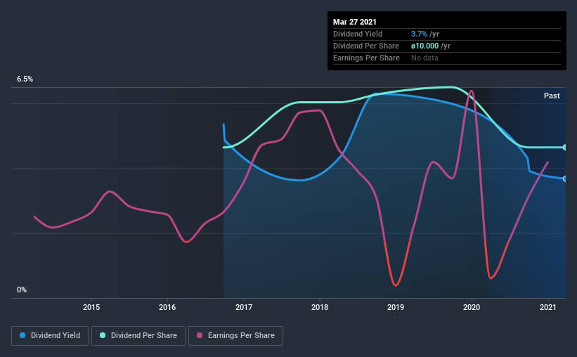Click the 2015 x-axis label
This screenshot has height=357, width=577.
pyautogui.click(x=91, y=307)
